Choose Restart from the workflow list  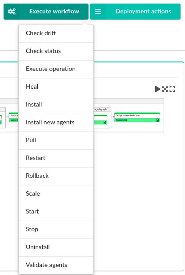(x=56, y=158)
